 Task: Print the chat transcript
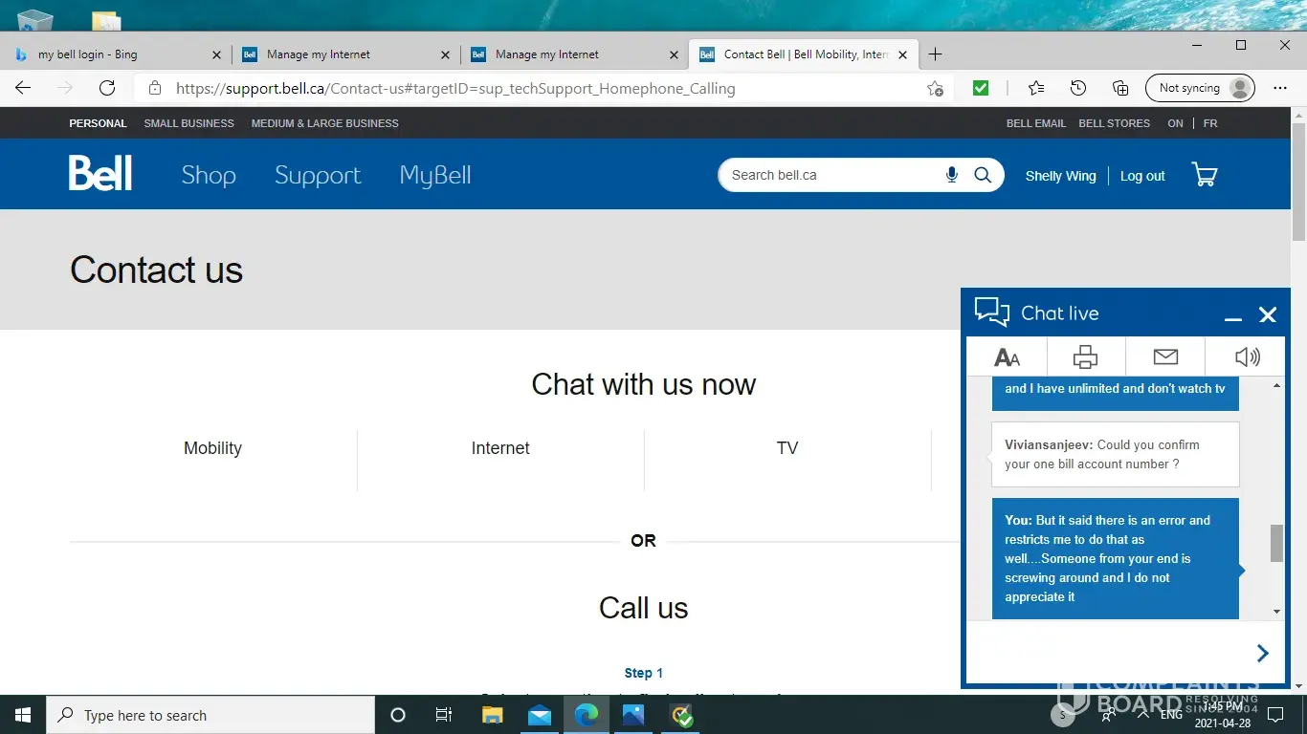point(1085,357)
